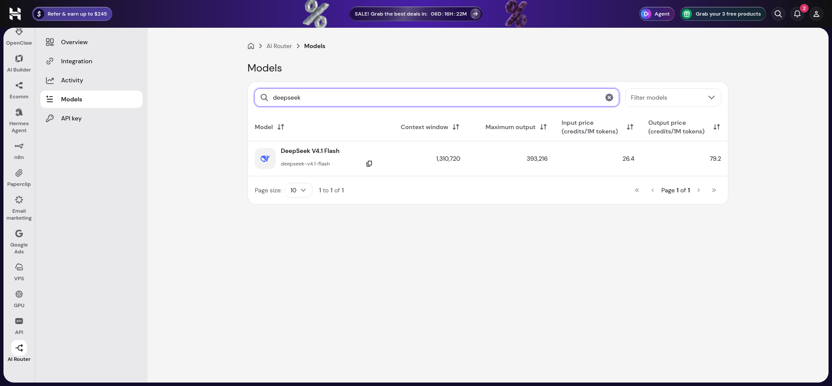
Task: Sort by Context window column
Action: tap(456, 127)
